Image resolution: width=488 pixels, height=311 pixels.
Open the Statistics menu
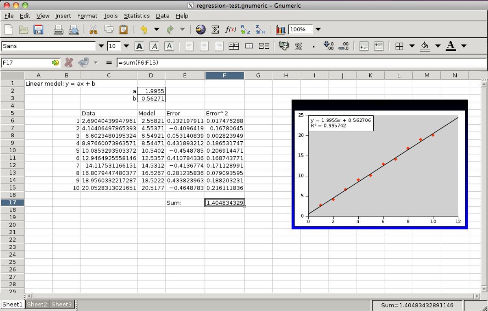(137, 15)
